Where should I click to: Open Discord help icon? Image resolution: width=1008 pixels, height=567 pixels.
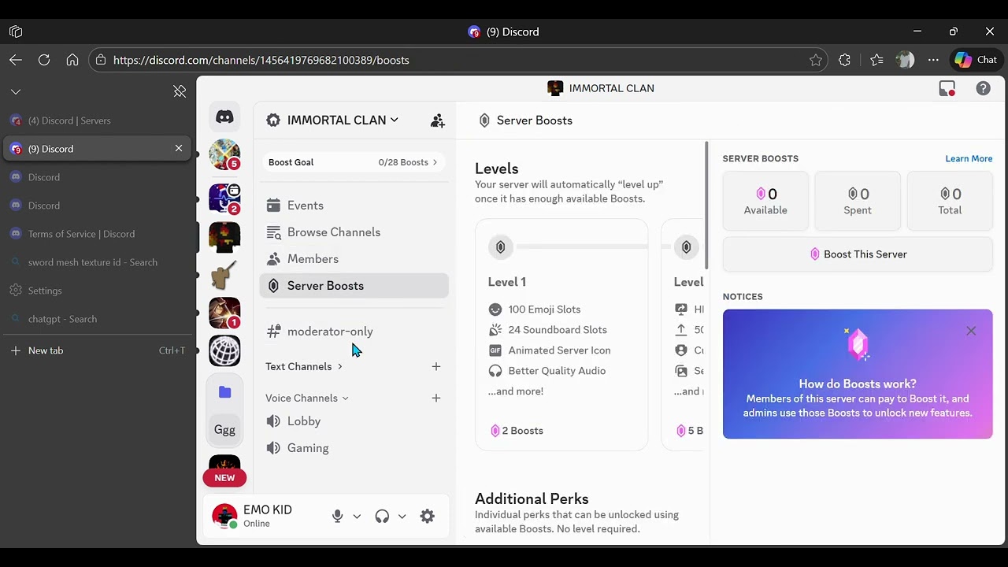(x=983, y=88)
